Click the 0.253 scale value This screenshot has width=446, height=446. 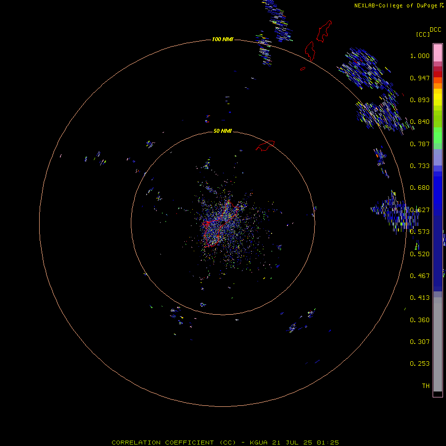coord(420,364)
